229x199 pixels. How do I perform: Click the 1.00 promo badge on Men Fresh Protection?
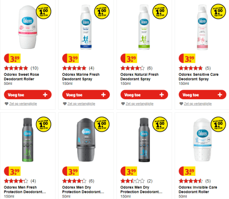tap(43, 124)
